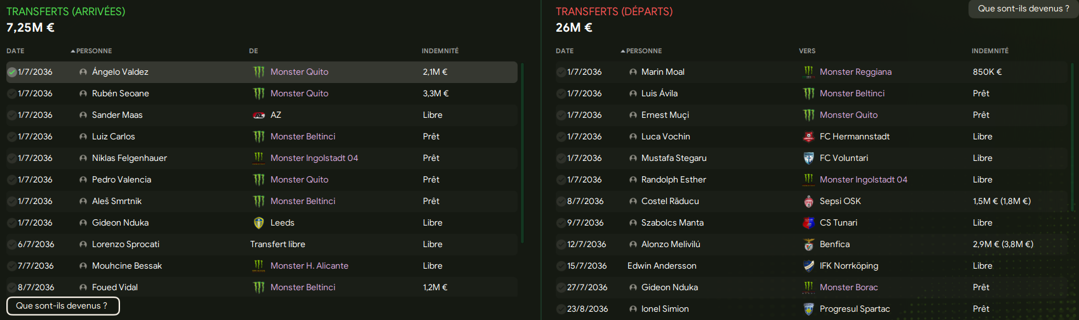Click the FC Voluntari club crest
Image resolution: width=1079 pixels, height=320 pixels.
(x=808, y=158)
